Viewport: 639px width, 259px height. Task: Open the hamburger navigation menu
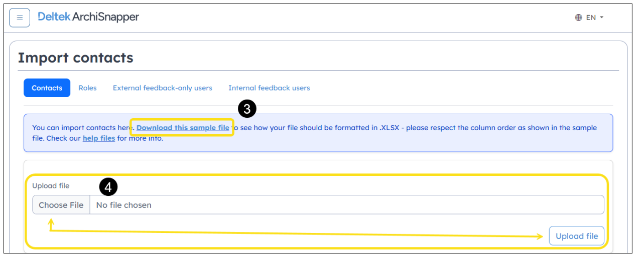(x=20, y=18)
